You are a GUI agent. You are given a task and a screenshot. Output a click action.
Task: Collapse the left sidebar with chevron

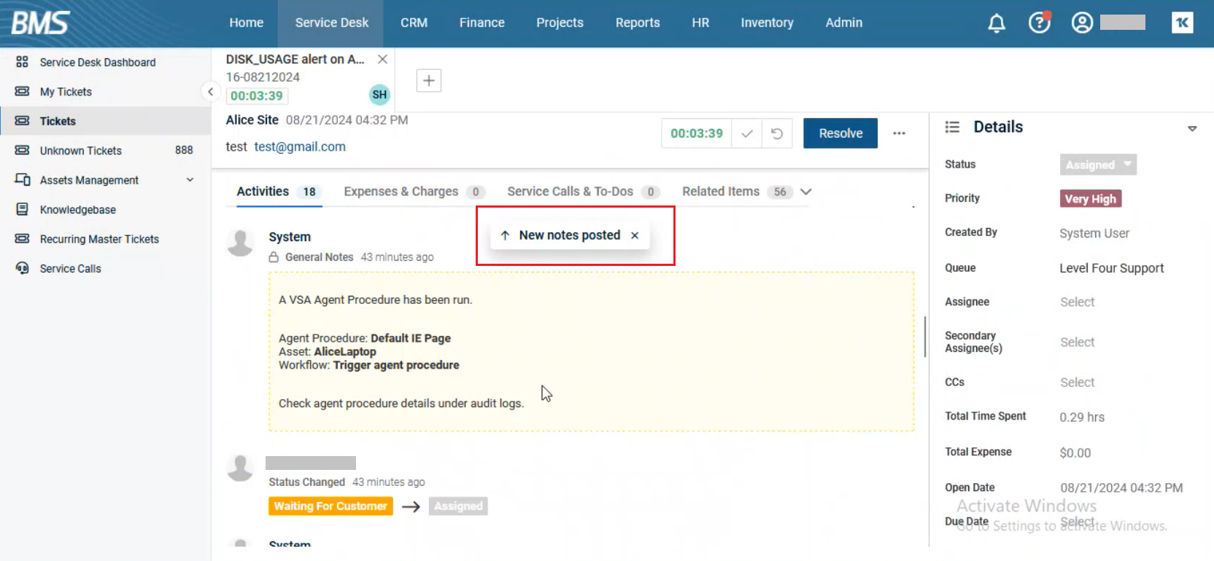pyautogui.click(x=210, y=92)
